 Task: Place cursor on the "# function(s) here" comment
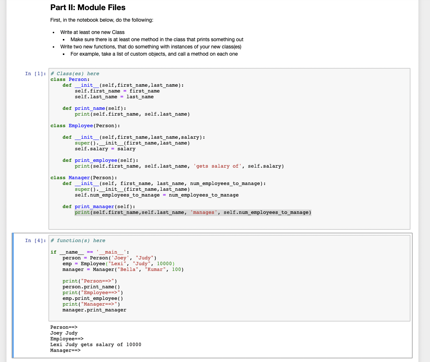[77, 241]
